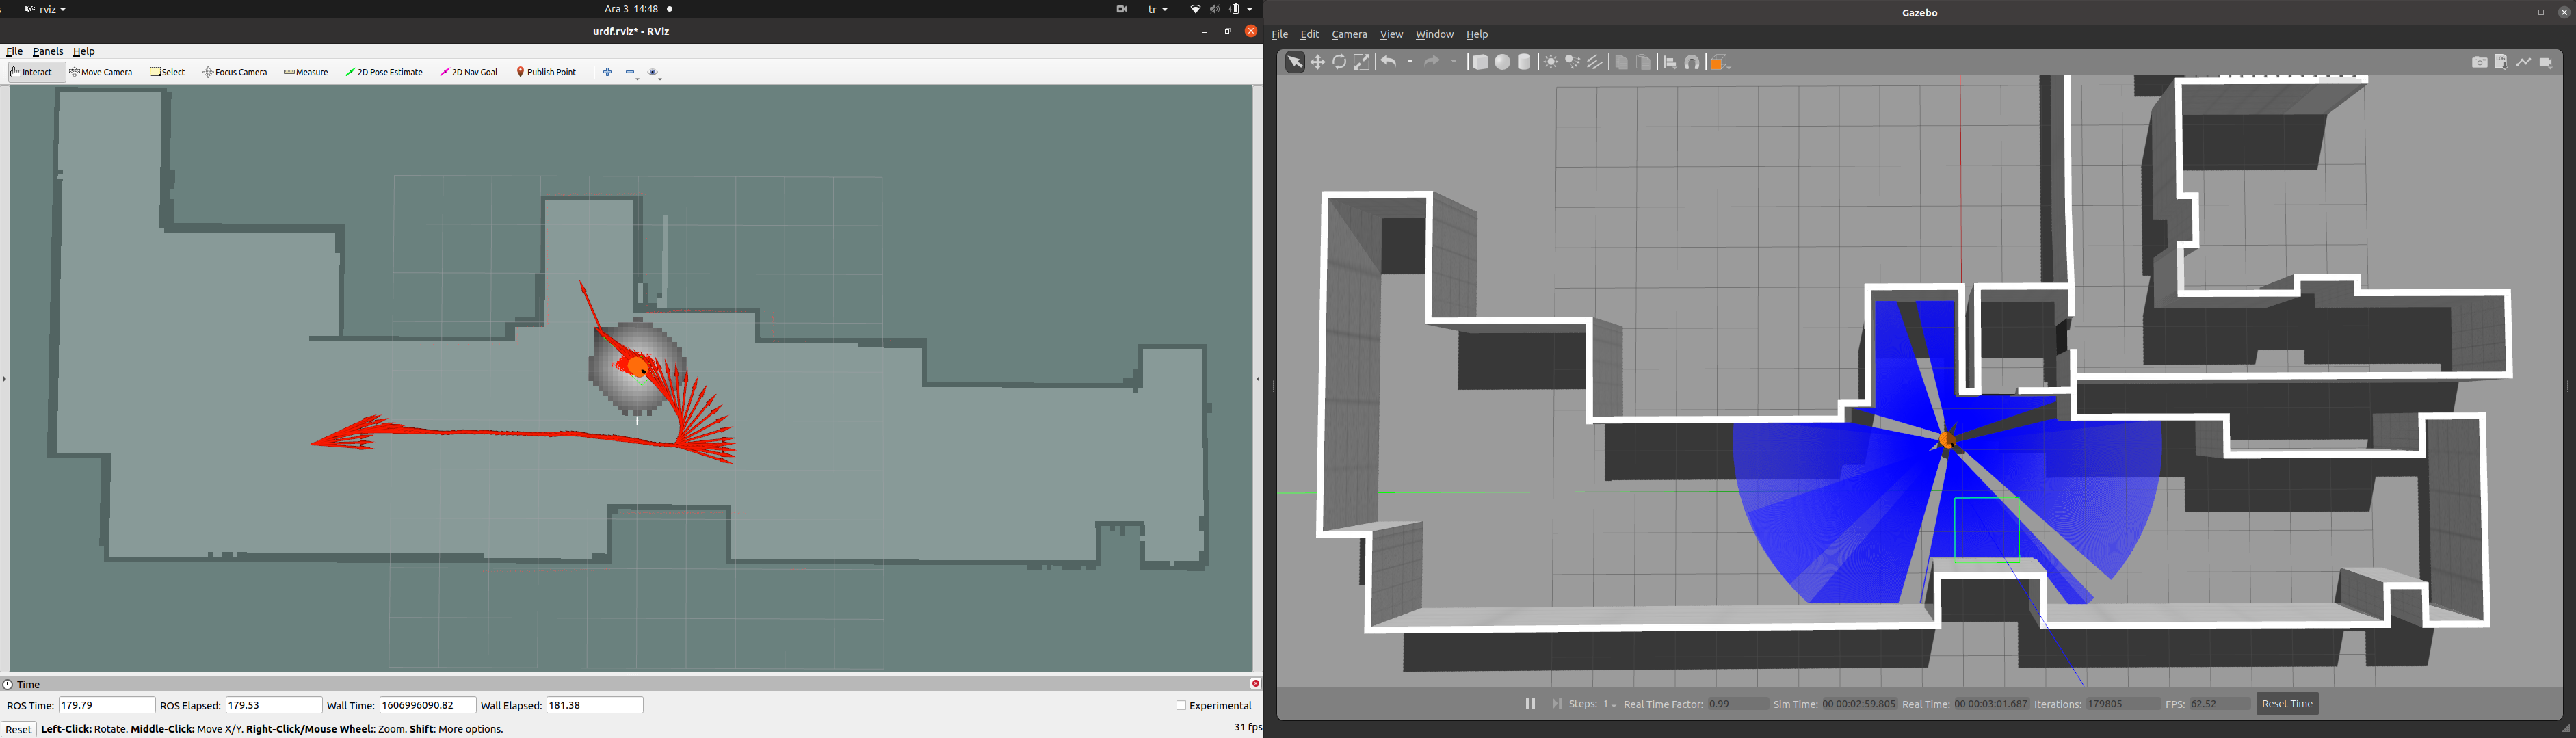Viewport: 2576px width, 738px height.
Task: Take a screenshot with Gazebo camera icon
Action: pos(2479,62)
